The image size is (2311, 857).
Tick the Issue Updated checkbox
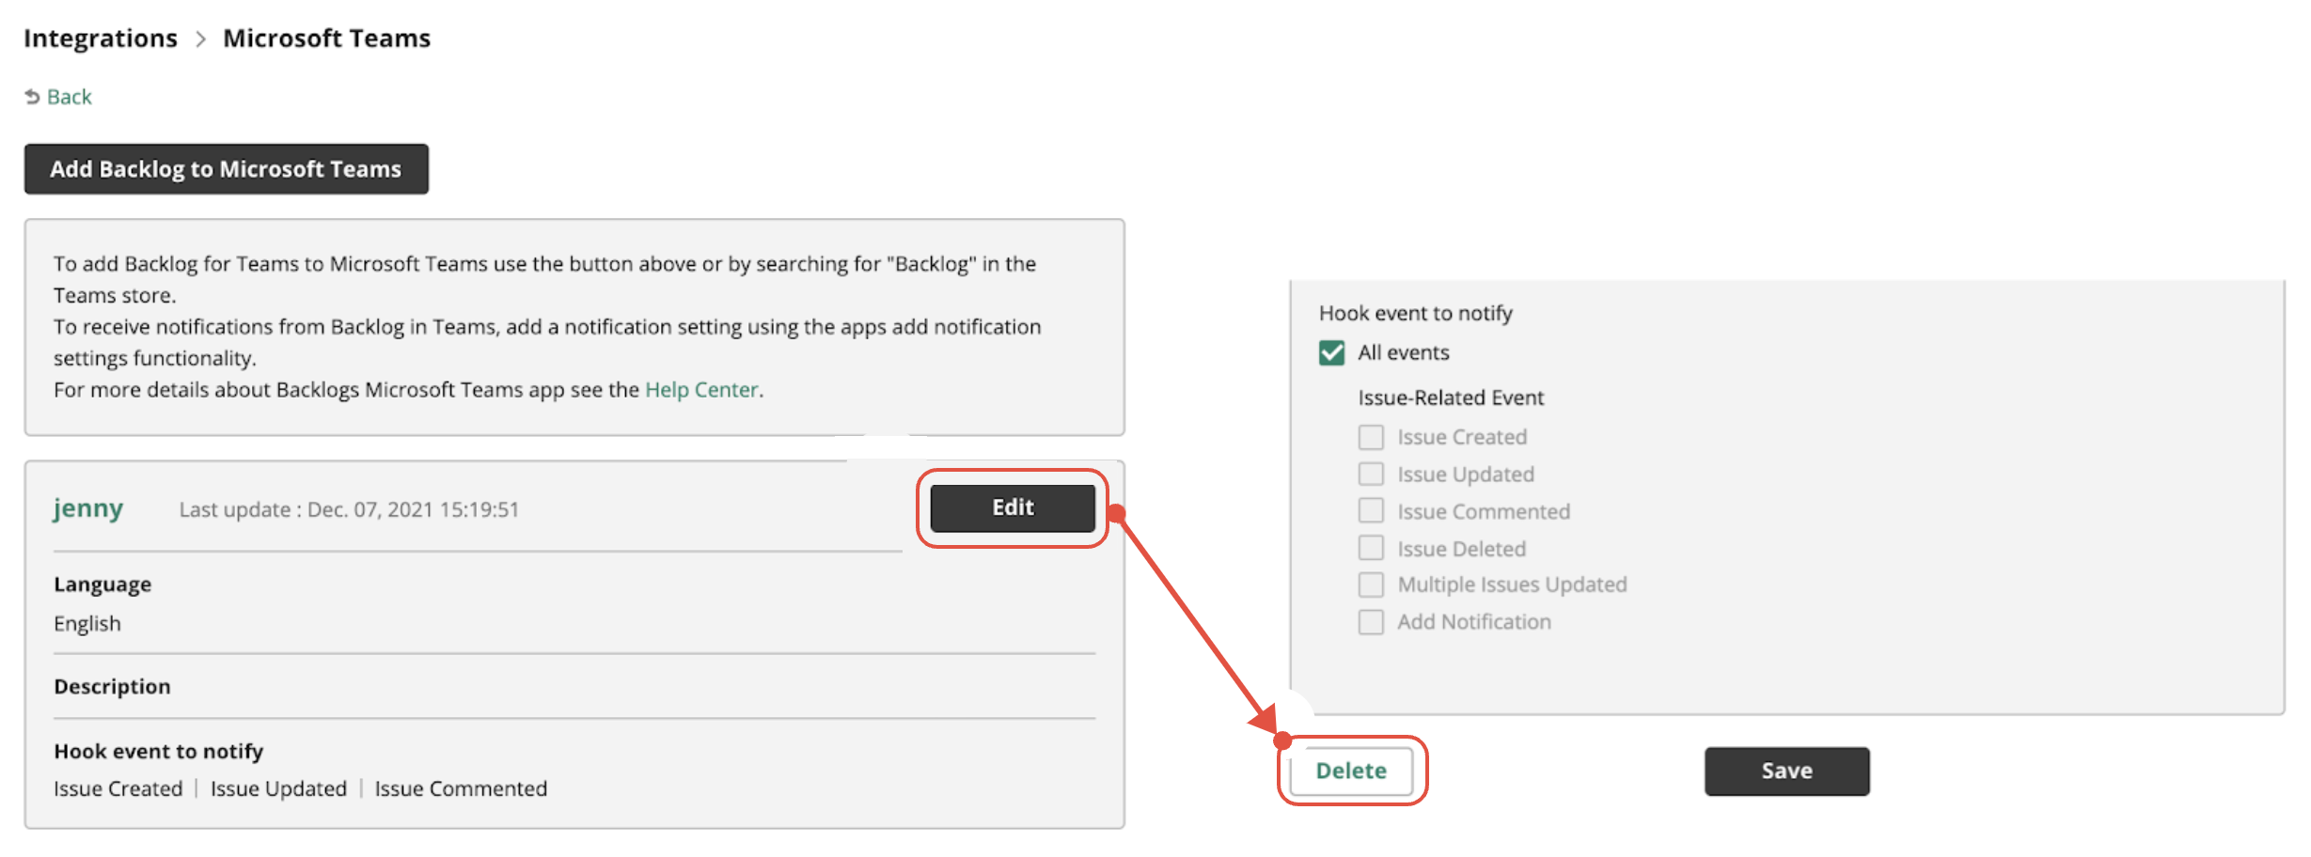tap(1371, 474)
